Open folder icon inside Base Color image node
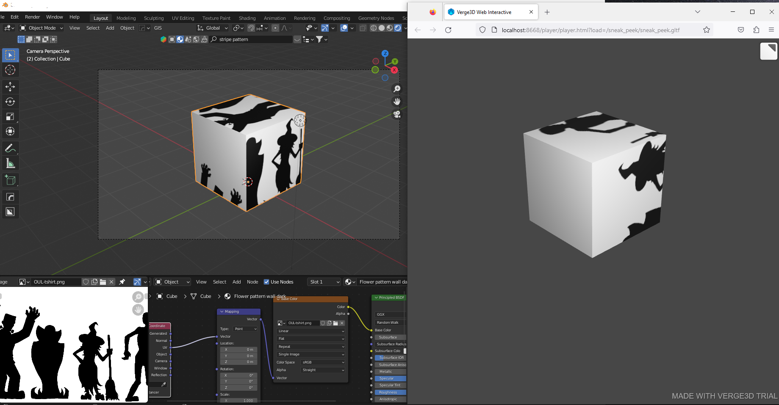The height and width of the screenshot is (405, 779). click(335, 323)
